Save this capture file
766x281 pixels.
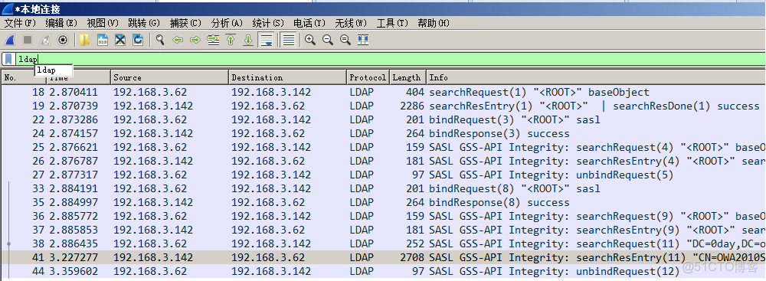point(103,40)
